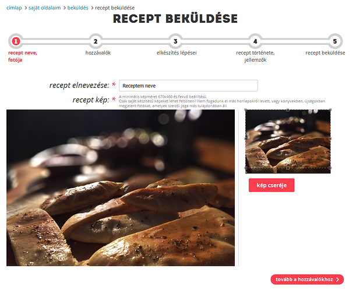360x291 pixels.
Task: Click the crop top-middle resize handle
Action: [288, 110]
